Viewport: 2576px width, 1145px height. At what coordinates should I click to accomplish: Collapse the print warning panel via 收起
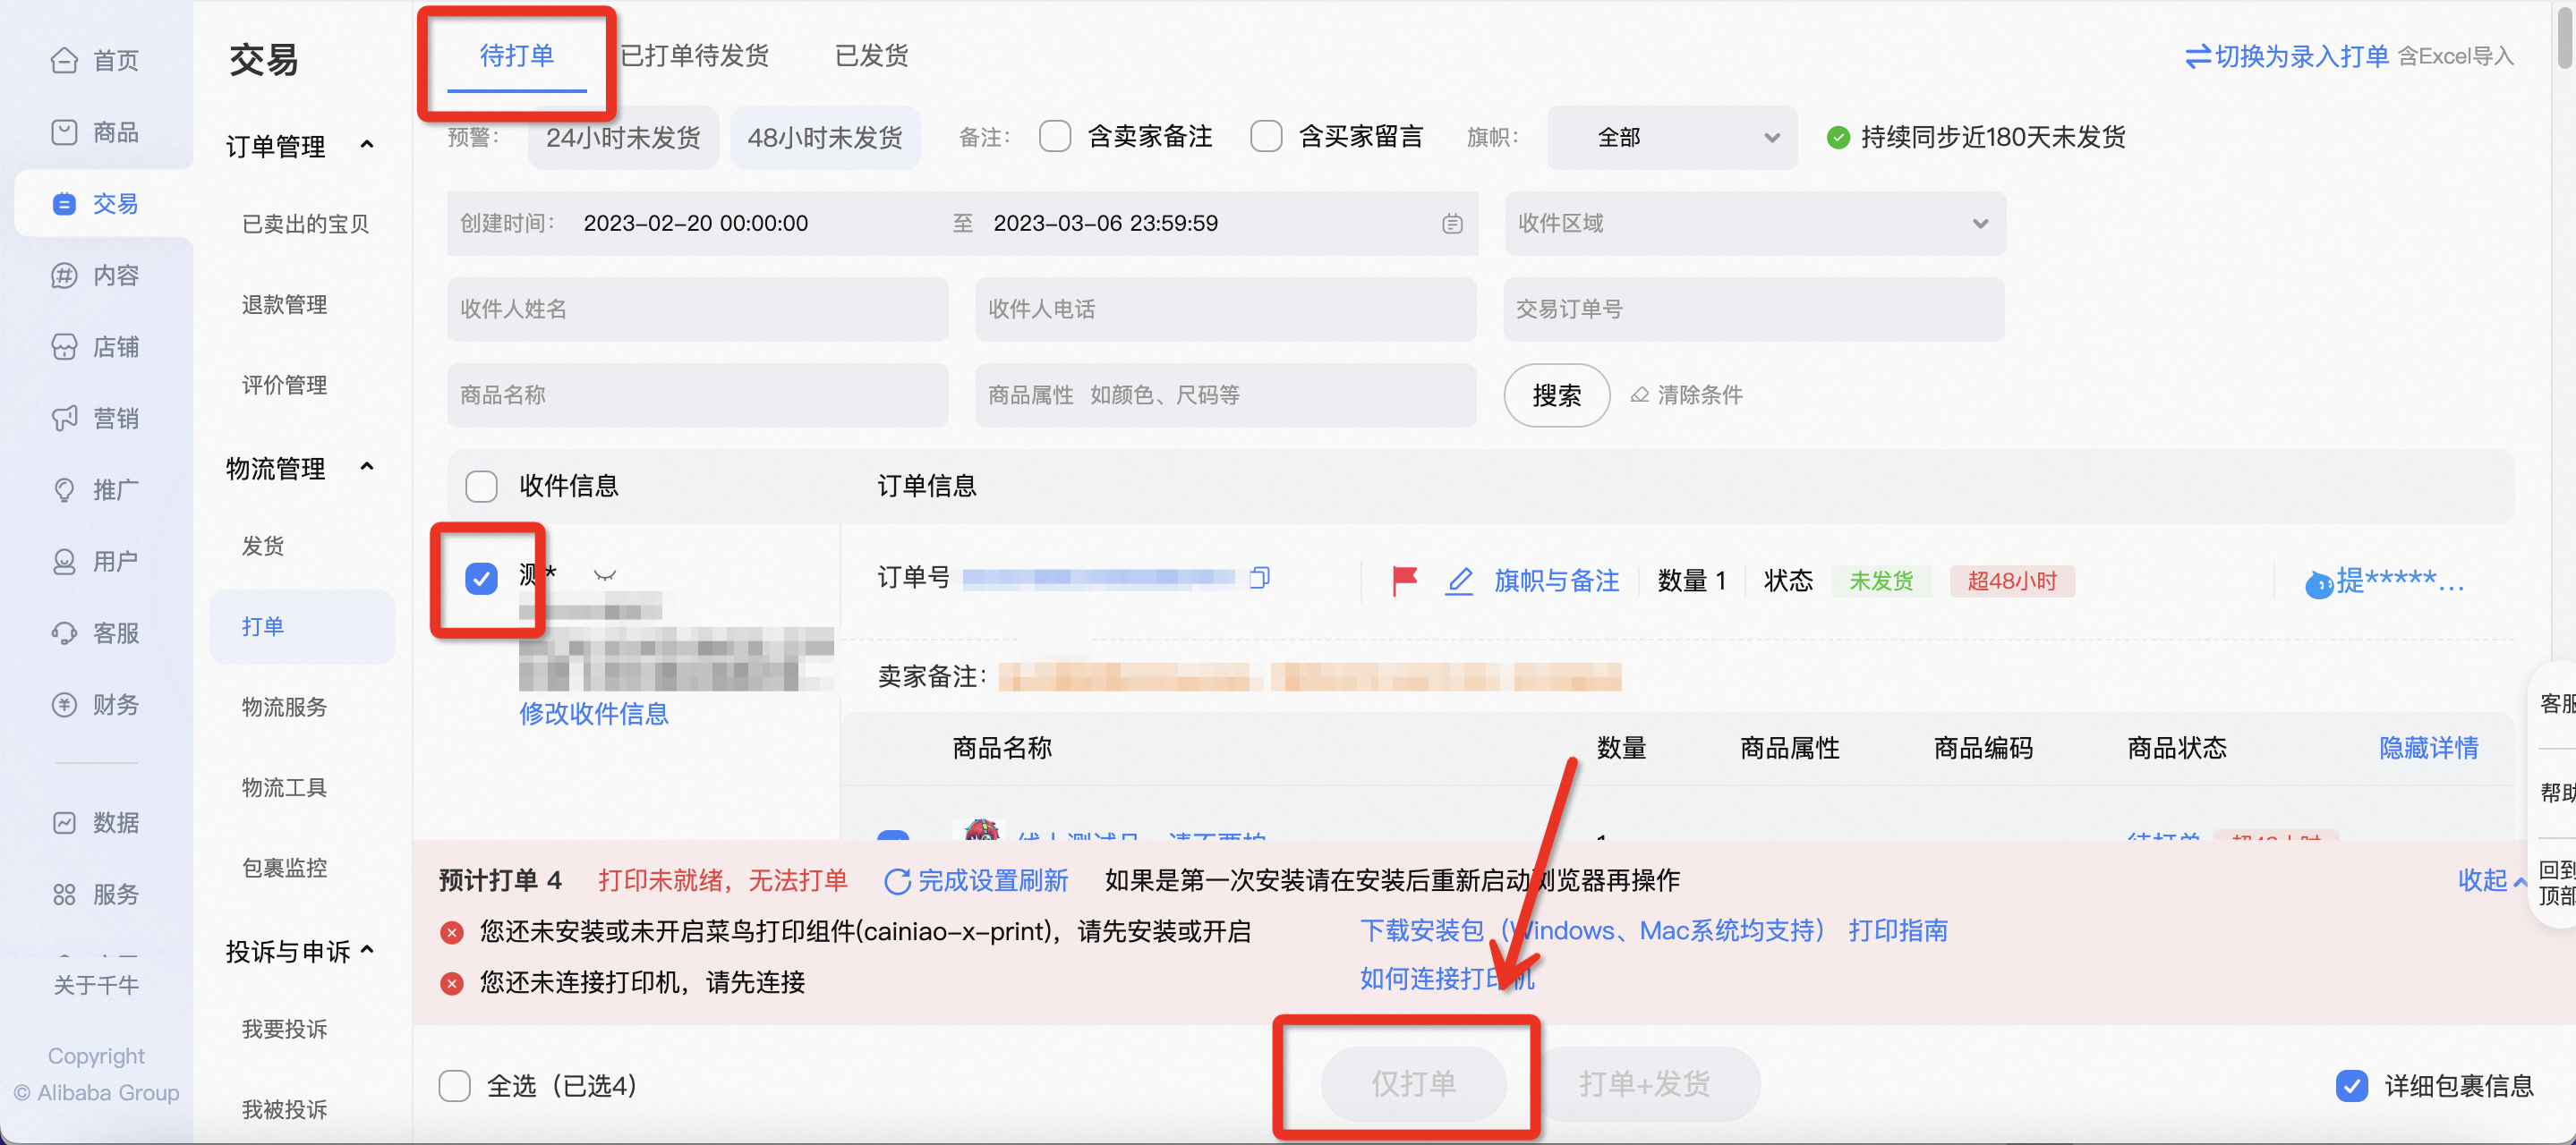[x=2491, y=880]
